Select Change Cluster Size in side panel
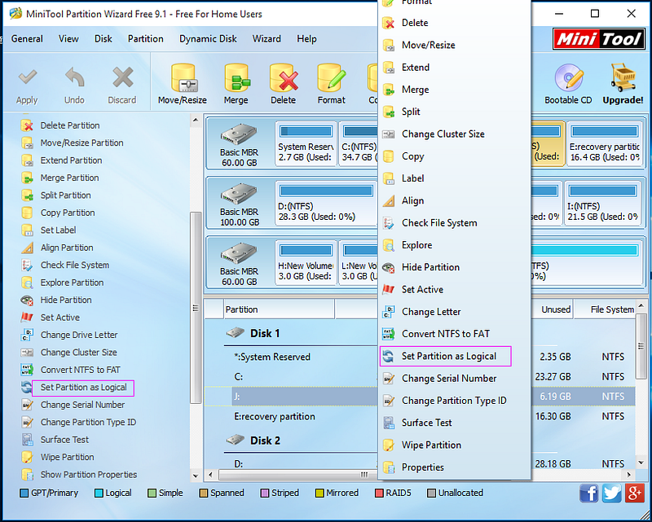 [78, 353]
